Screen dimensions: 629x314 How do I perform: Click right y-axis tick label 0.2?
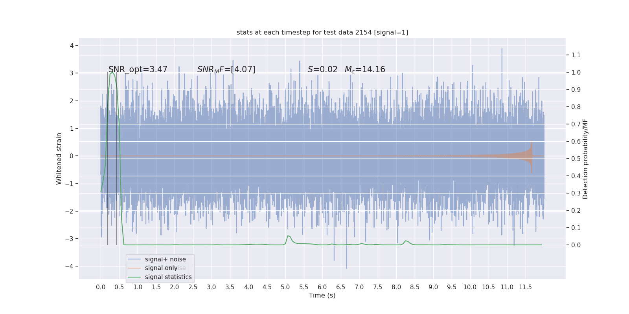click(x=576, y=211)
